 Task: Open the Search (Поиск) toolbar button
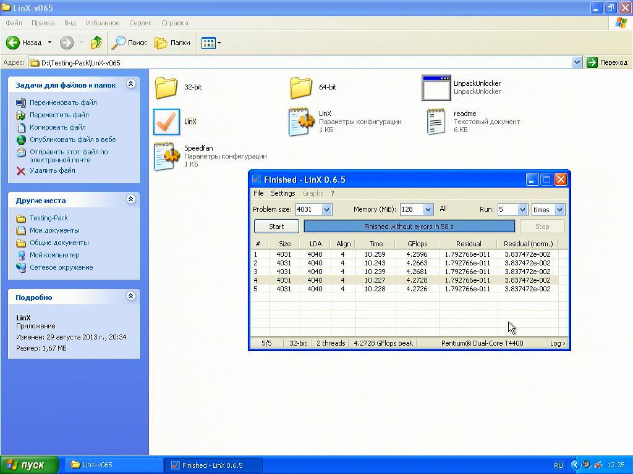click(x=129, y=43)
